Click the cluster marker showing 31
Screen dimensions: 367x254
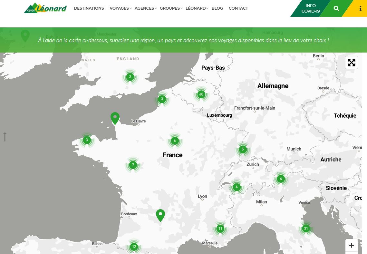[306, 229]
